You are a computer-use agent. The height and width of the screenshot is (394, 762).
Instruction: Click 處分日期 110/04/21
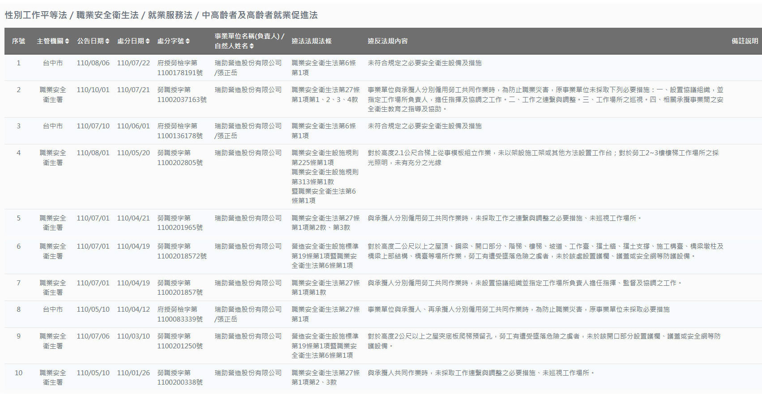pos(133,218)
